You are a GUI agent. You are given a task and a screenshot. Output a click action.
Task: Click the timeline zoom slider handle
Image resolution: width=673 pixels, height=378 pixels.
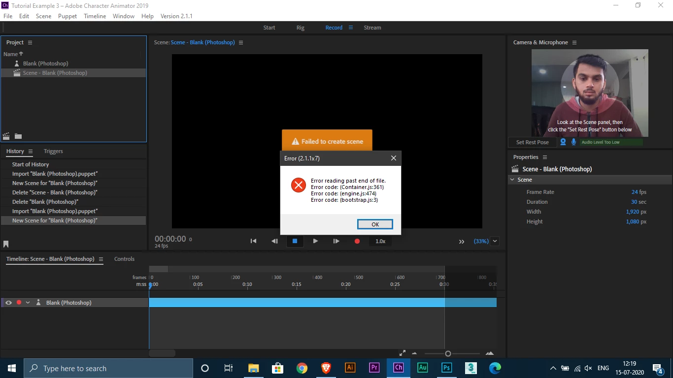point(448,353)
